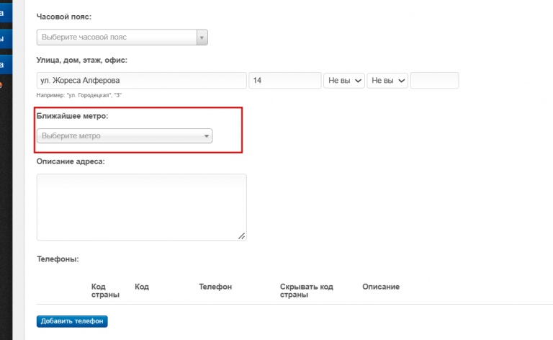
Task: Click the "Телефоны:" heading
Action: coord(58,259)
